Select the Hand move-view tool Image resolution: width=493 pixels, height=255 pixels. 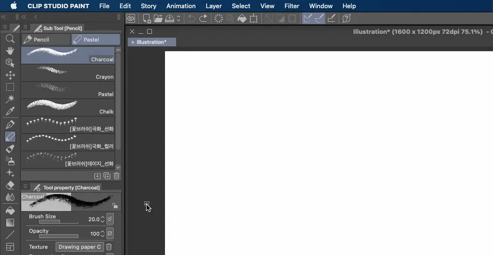pos(10,51)
